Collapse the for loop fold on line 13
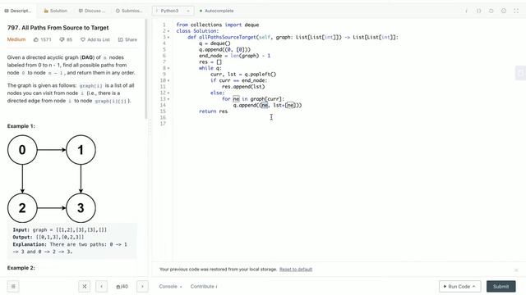The height and width of the screenshot is (295, 526). tap(168, 99)
